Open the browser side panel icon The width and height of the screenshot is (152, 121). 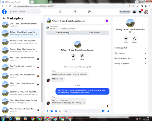(142, 6)
